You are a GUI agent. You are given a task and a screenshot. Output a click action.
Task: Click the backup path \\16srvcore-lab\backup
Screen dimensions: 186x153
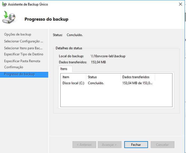coord(108,56)
